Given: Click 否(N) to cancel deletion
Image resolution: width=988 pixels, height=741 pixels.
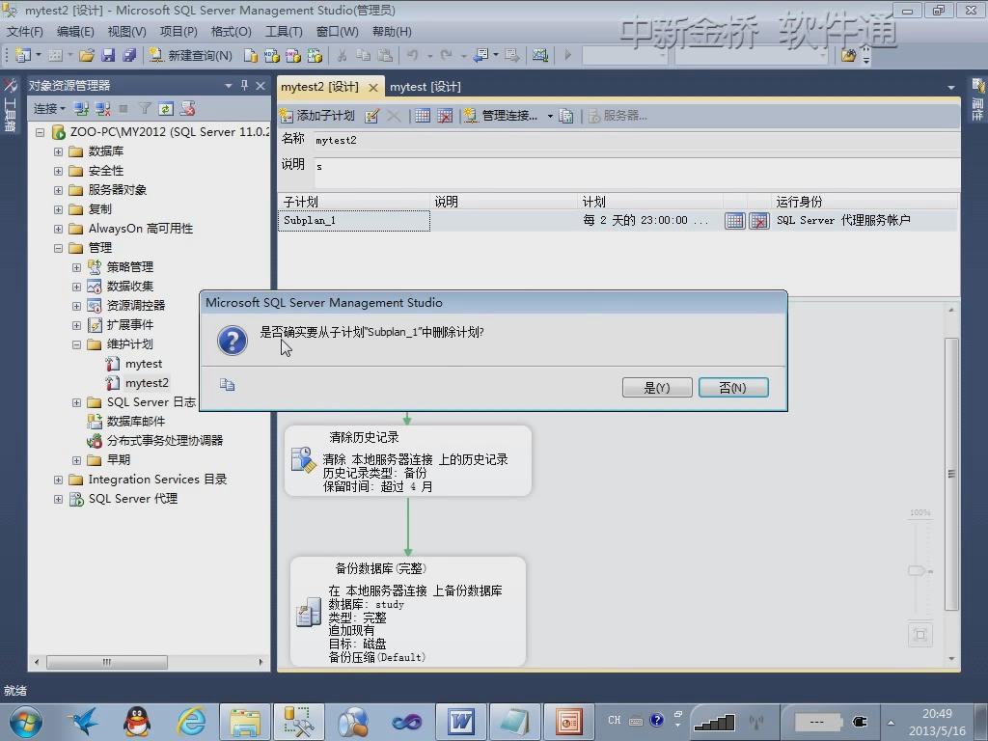Looking at the screenshot, I should pos(733,388).
